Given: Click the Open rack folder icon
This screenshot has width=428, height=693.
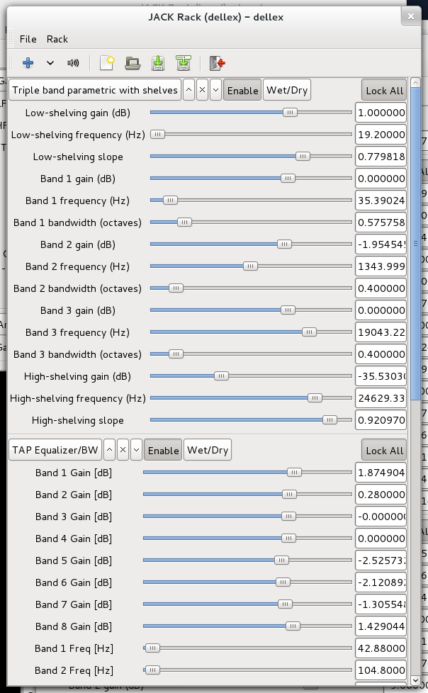Looking at the screenshot, I should pos(133,63).
